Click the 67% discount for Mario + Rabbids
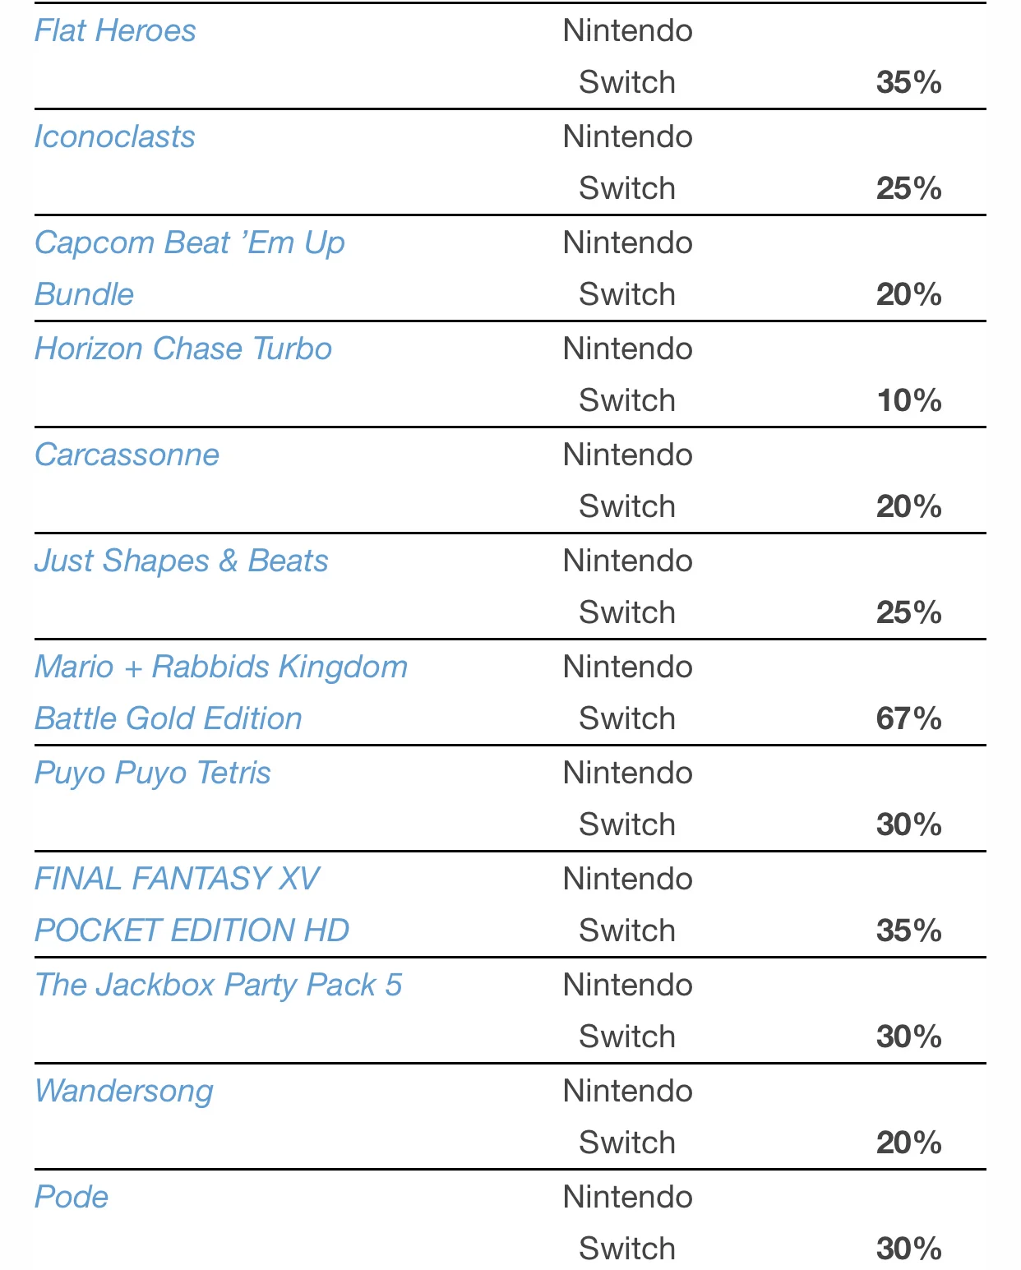Image resolution: width=1021 pixels, height=1270 pixels. [x=908, y=719]
